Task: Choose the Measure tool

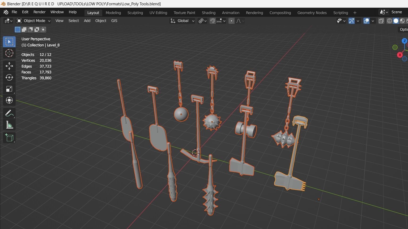Action: coord(9,125)
